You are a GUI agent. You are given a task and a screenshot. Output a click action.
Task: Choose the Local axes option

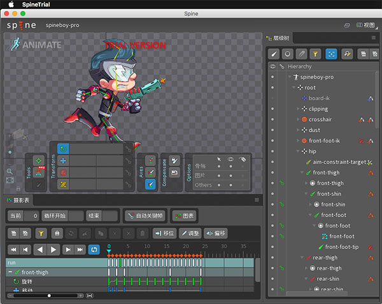(x=150, y=161)
